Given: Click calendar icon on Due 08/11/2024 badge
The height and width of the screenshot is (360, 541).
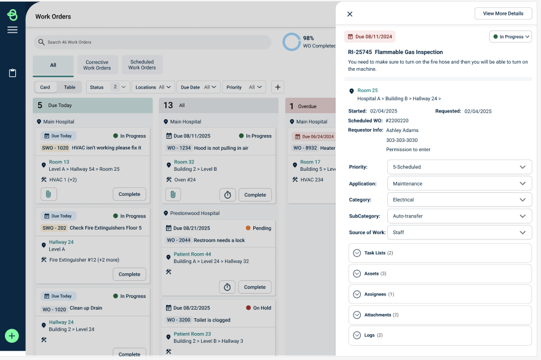Looking at the screenshot, I should (x=350, y=36).
